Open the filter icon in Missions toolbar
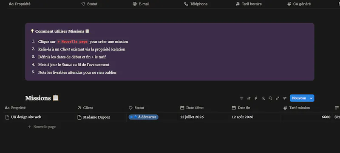Image resolution: width=340 pixels, height=153 pixels. click(241, 98)
